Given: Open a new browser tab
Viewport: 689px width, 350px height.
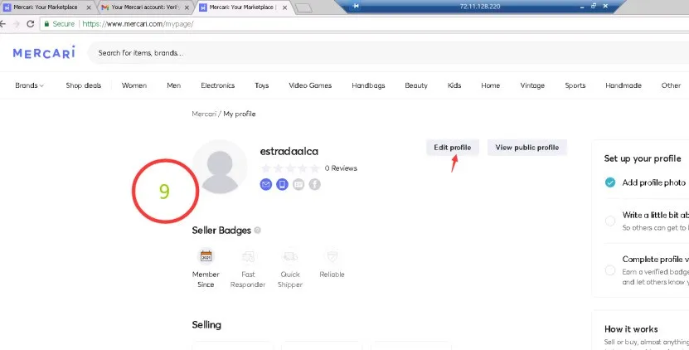Looking at the screenshot, I should coord(303,7).
